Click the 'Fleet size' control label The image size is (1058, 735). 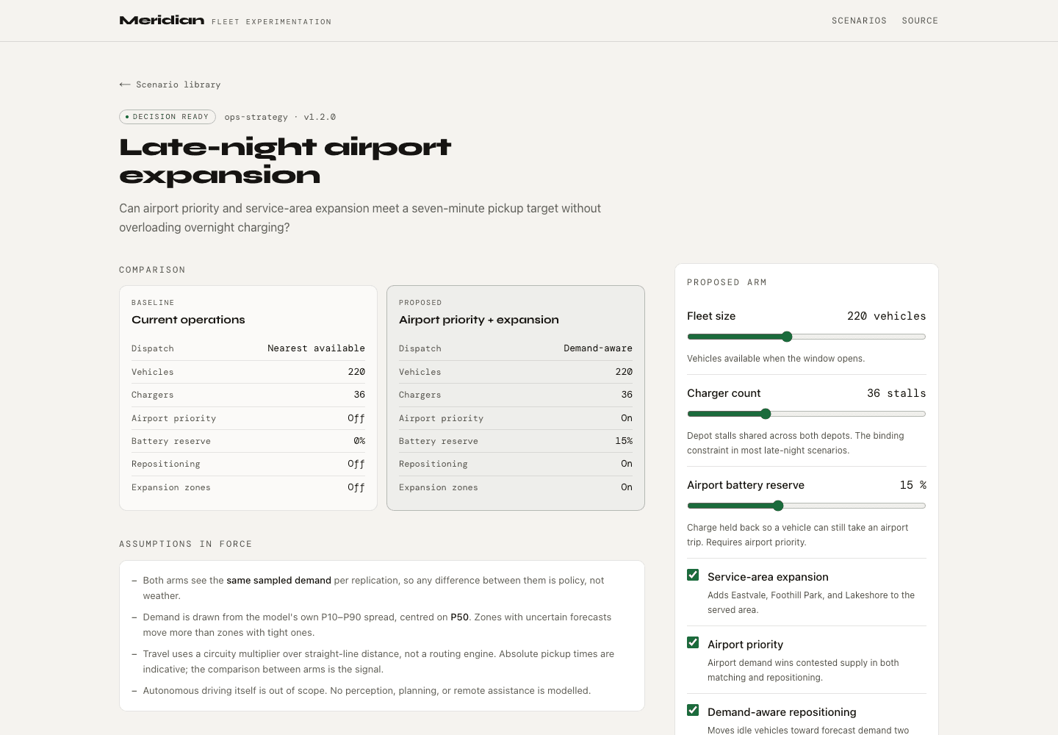pos(711,316)
